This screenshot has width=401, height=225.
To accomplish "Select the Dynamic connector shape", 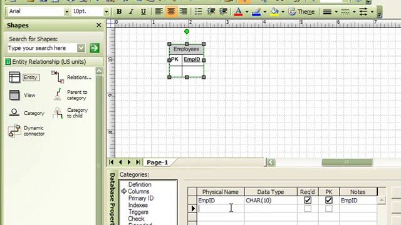I will [26, 131].
